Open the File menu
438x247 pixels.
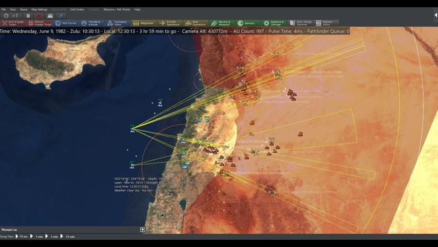click(4, 10)
